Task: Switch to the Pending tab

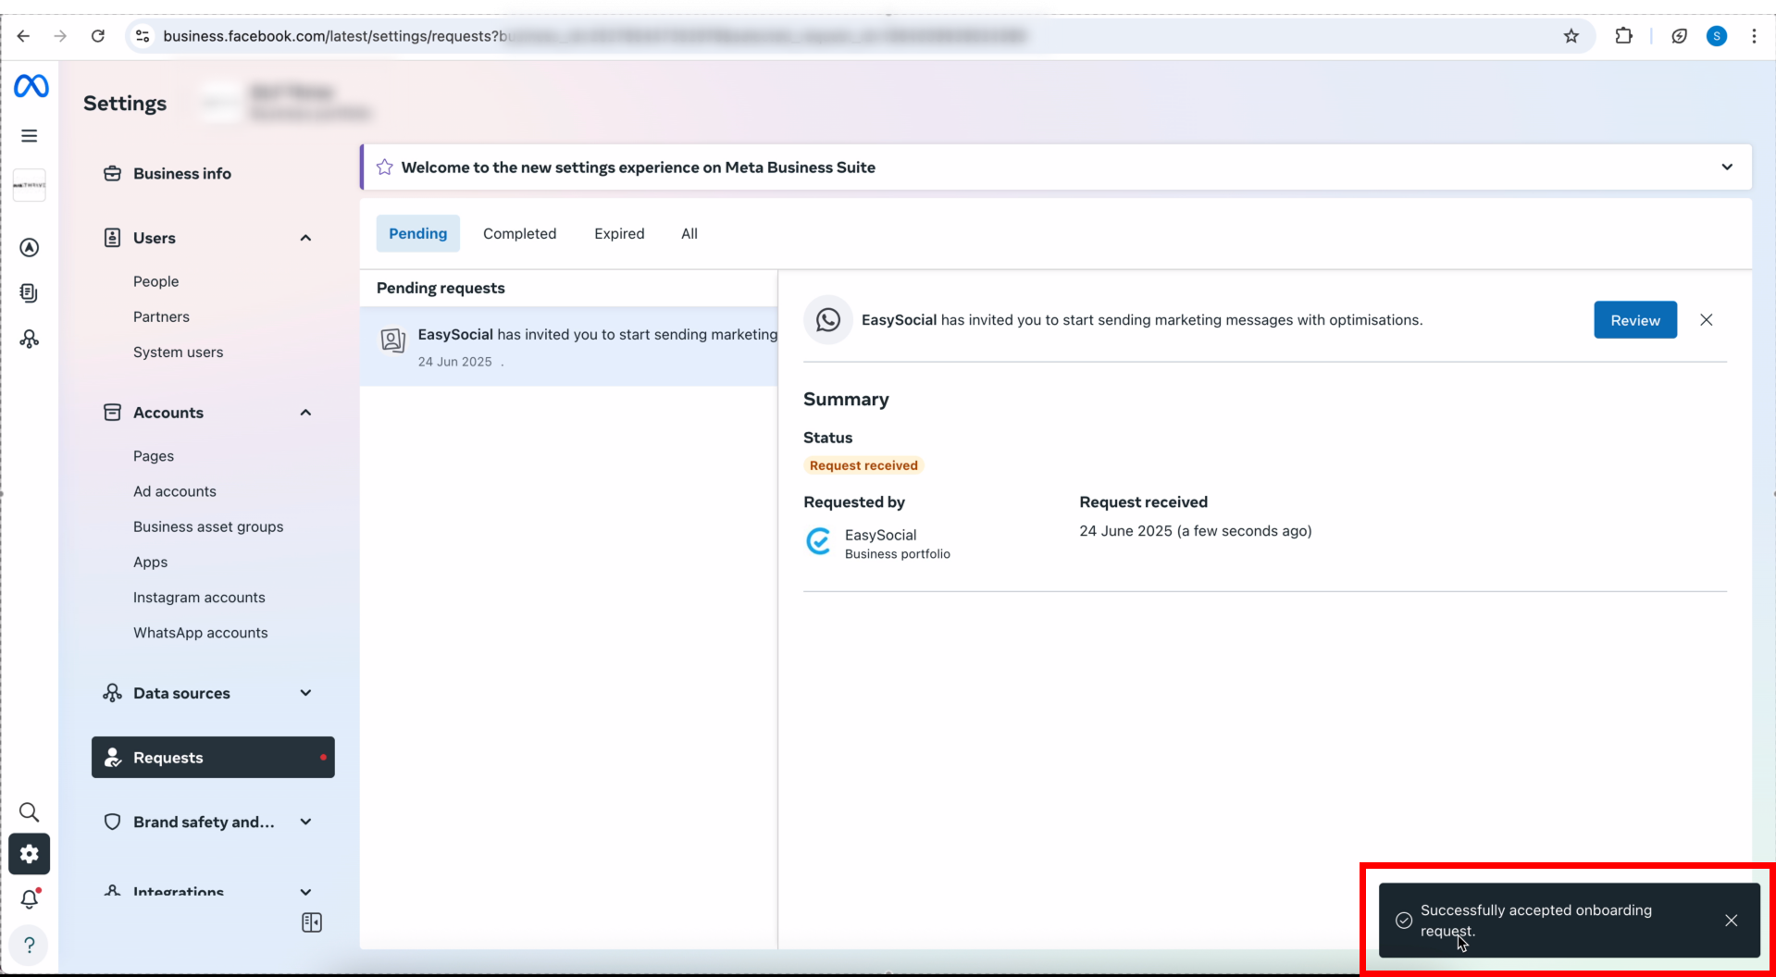Action: click(417, 234)
